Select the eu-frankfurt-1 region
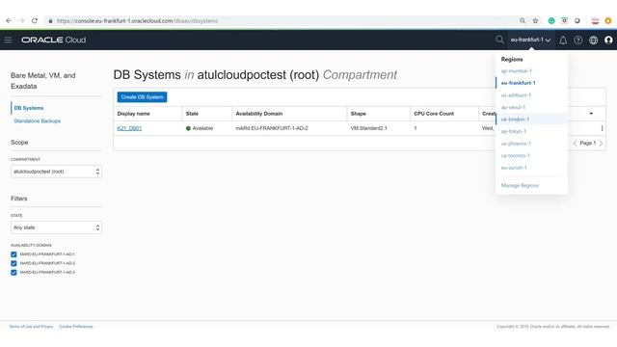Screen dimensions: 617x347 [x=519, y=83]
